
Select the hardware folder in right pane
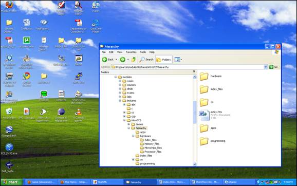coord(211,77)
